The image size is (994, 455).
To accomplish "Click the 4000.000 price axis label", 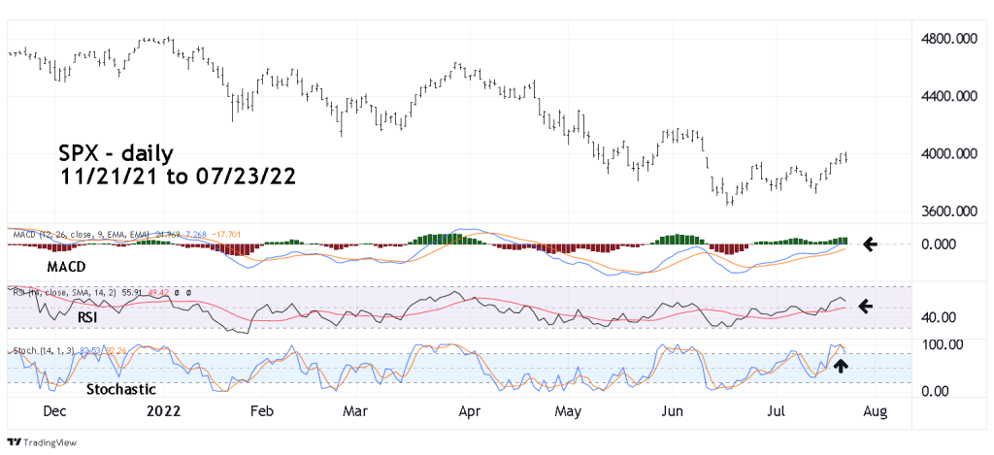I will click(947, 153).
